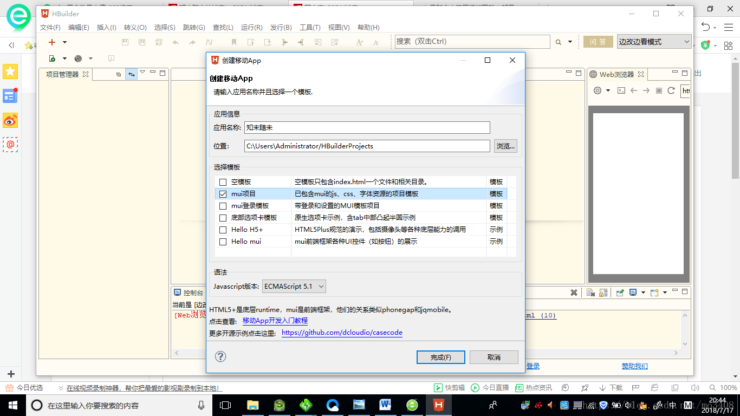The image size is (740, 416).
Task: Open the 工具(T) menu
Action: [x=310, y=28]
